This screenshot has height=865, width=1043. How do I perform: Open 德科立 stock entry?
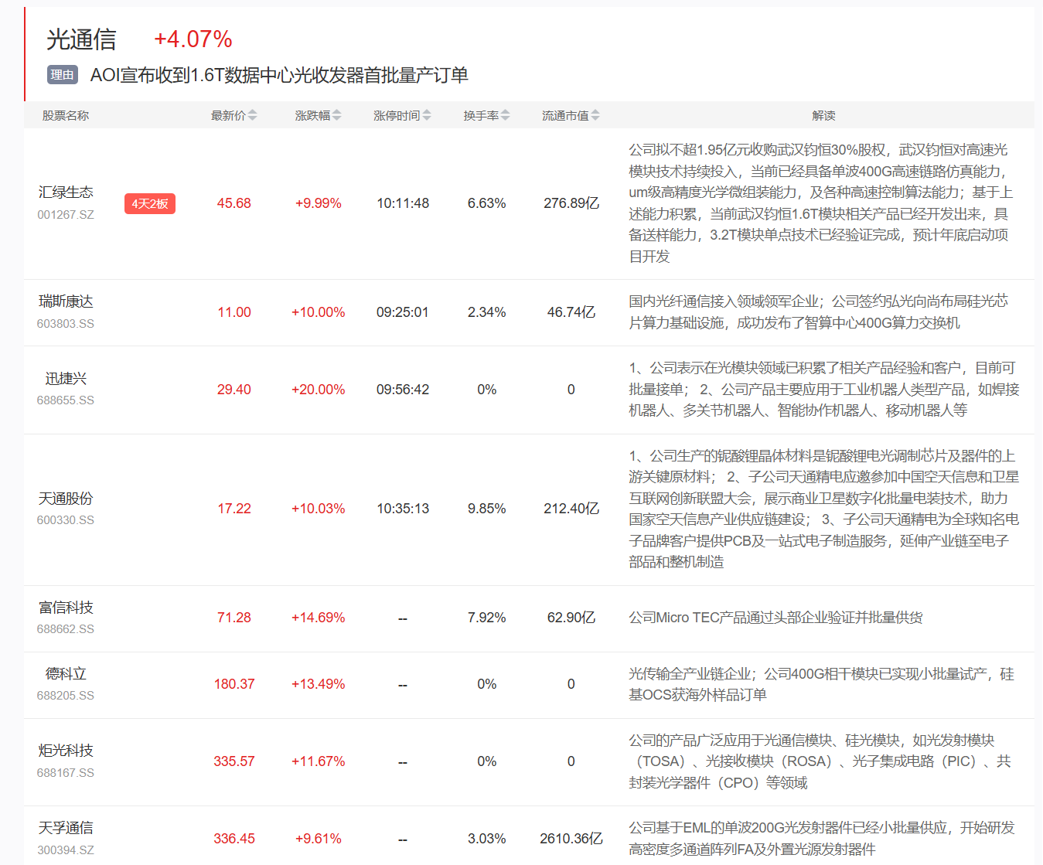(66, 674)
